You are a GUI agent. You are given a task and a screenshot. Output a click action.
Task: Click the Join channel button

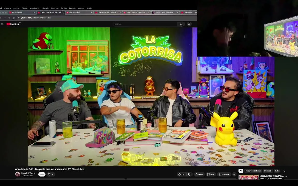(x=42, y=174)
